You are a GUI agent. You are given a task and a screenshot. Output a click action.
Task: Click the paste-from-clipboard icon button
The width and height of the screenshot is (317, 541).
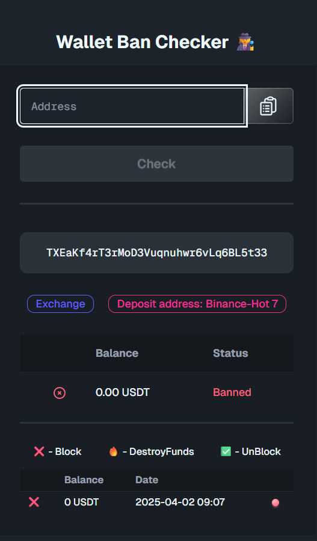(x=271, y=106)
